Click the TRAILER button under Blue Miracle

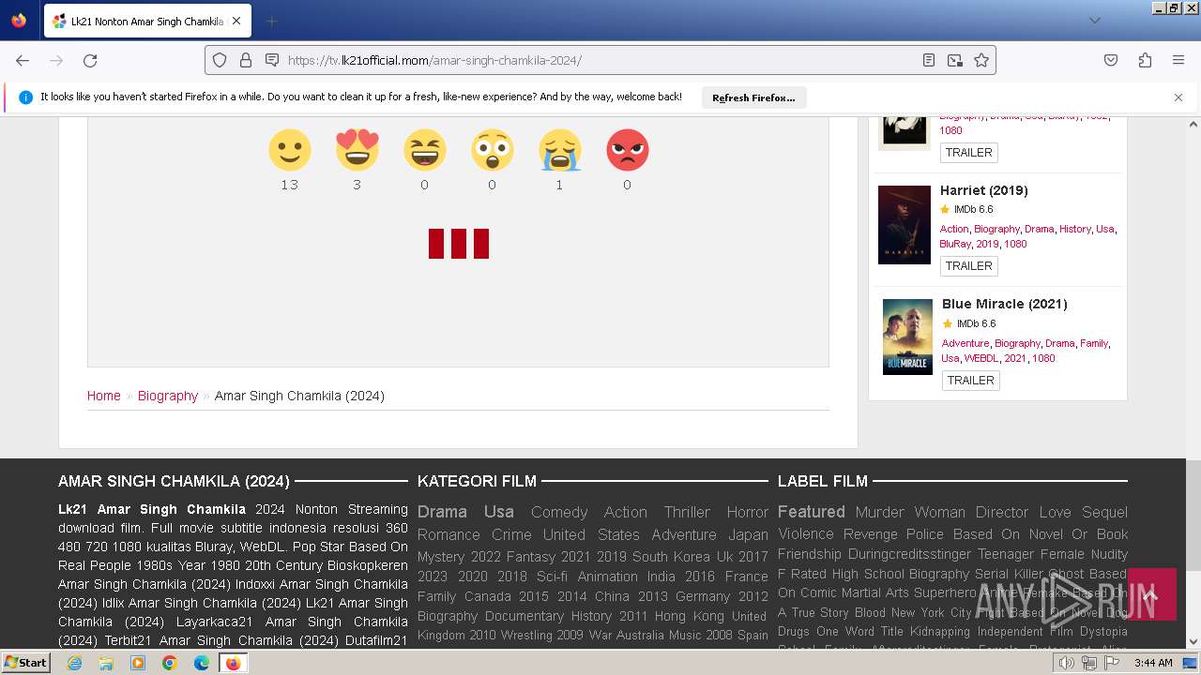pos(970,381)
